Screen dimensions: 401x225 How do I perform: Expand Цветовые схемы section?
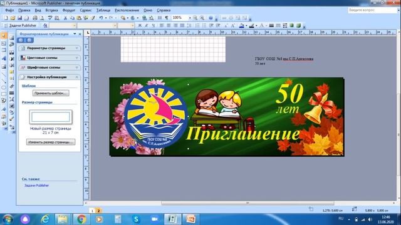(49, 57)
